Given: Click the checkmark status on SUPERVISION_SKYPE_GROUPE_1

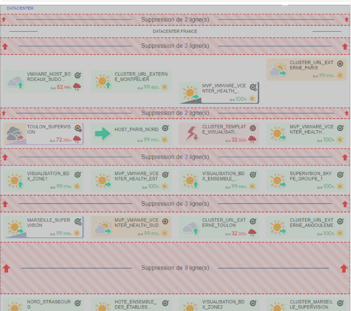Looking at the screenshot, I should [340, 175].
